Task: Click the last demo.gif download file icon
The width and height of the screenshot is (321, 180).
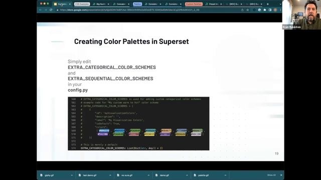Action: point(80,175)
